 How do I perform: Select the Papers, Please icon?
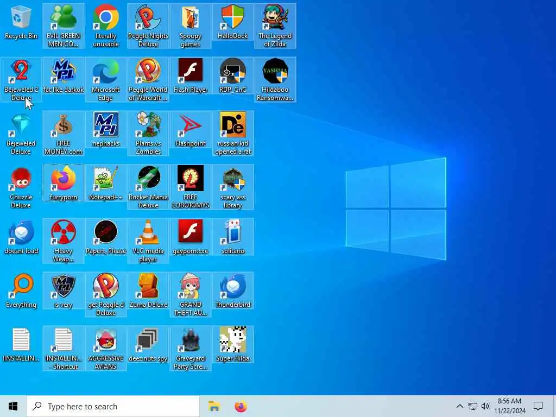coord(106,237)
